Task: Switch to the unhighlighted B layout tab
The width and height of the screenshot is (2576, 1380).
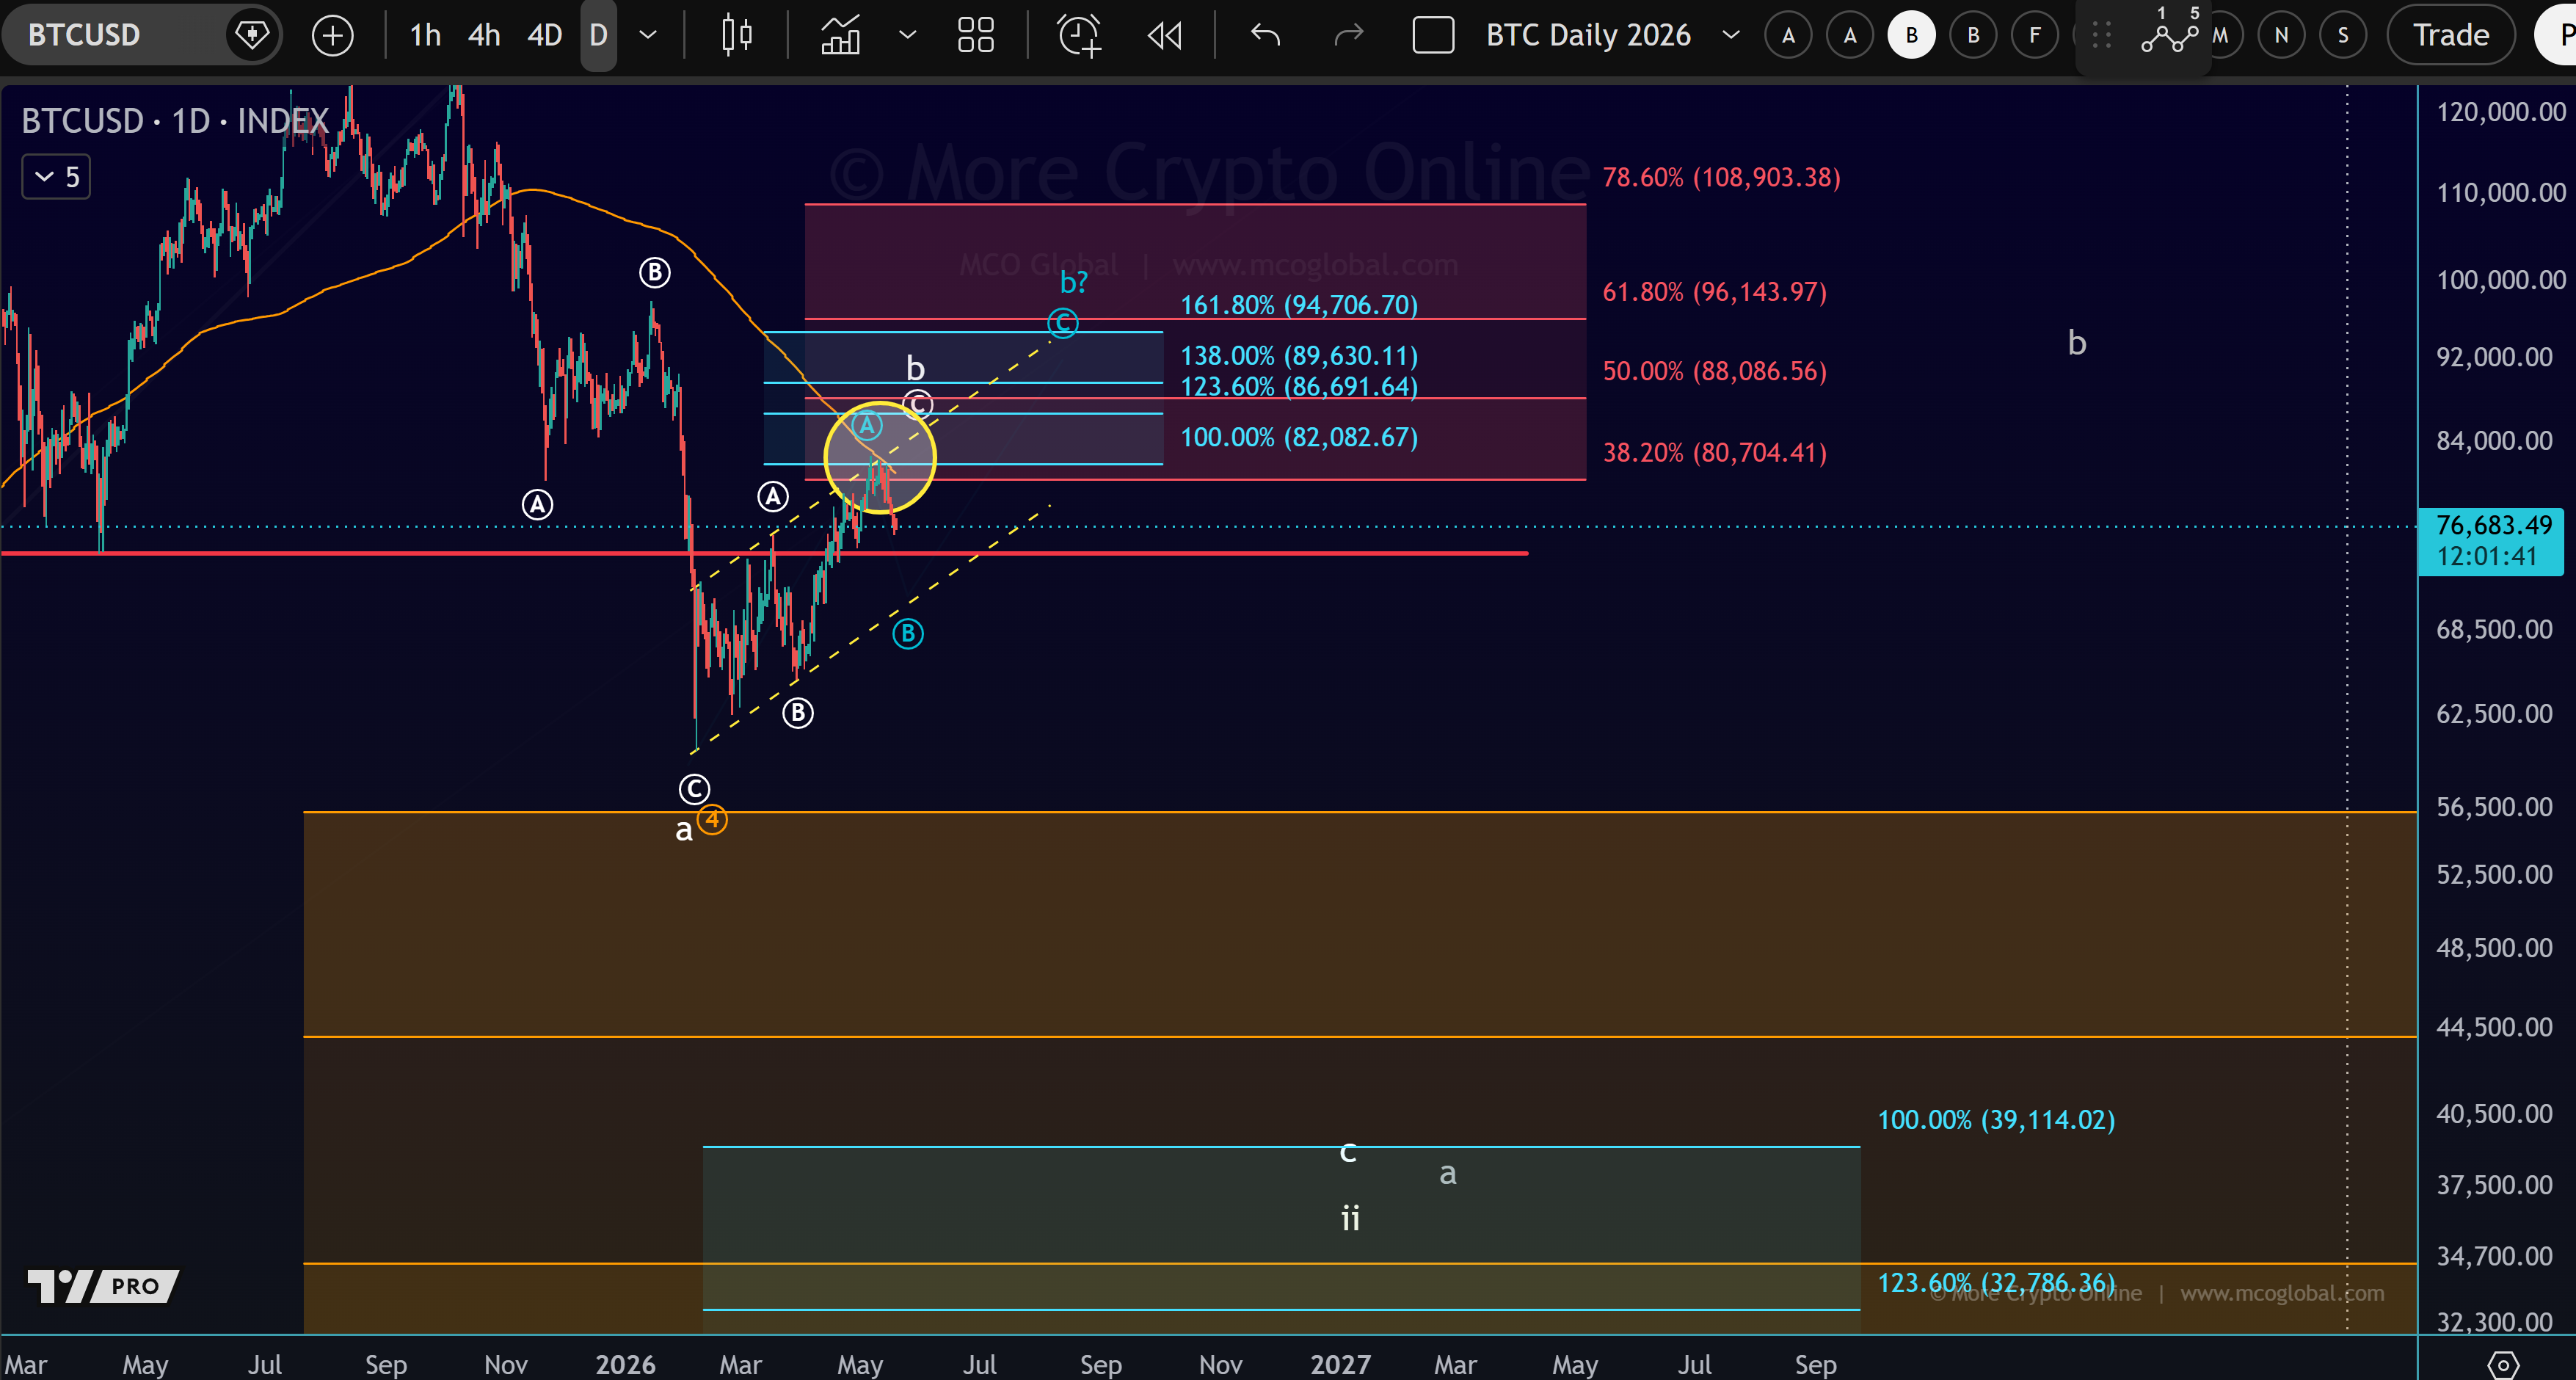Action: click(1973, 36)
